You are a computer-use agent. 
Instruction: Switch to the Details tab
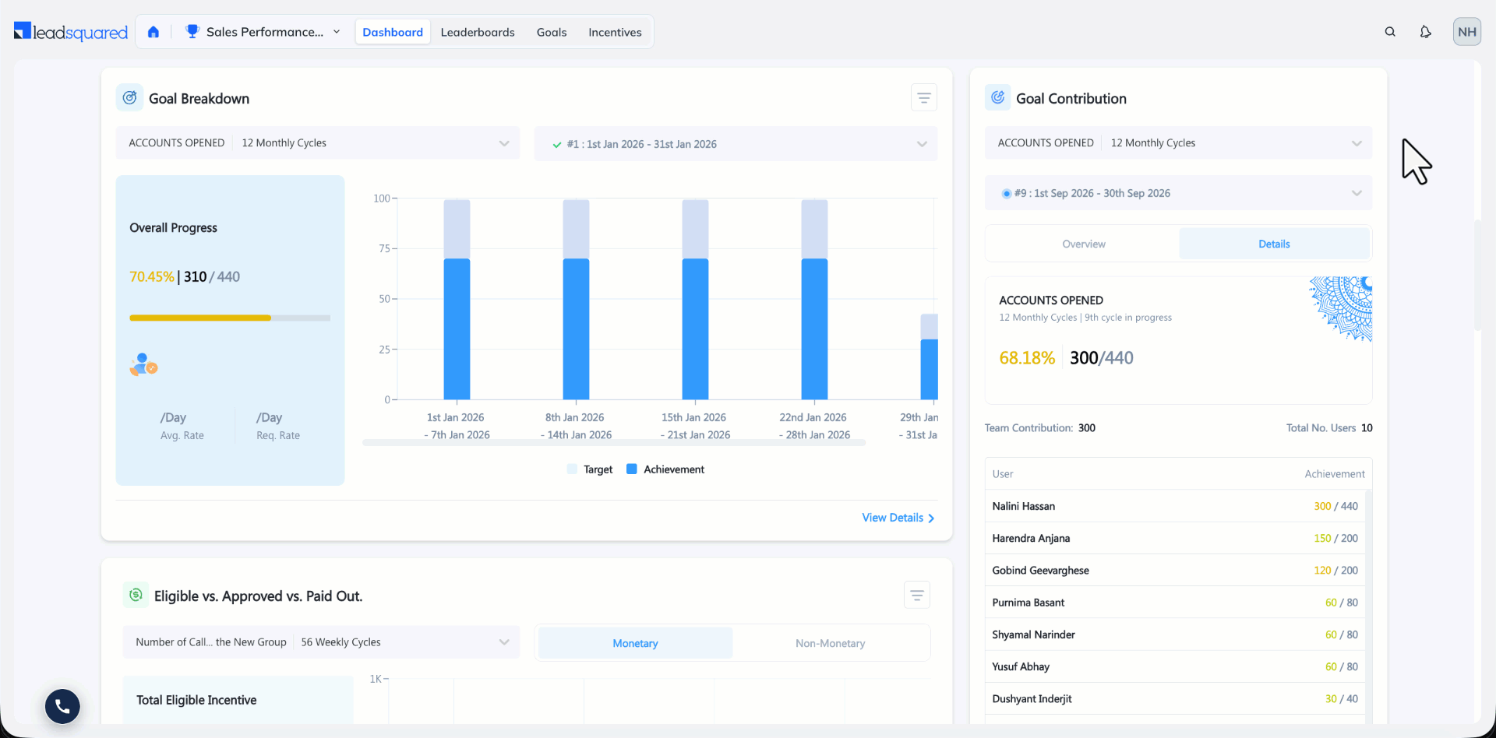pos(1274,244)
